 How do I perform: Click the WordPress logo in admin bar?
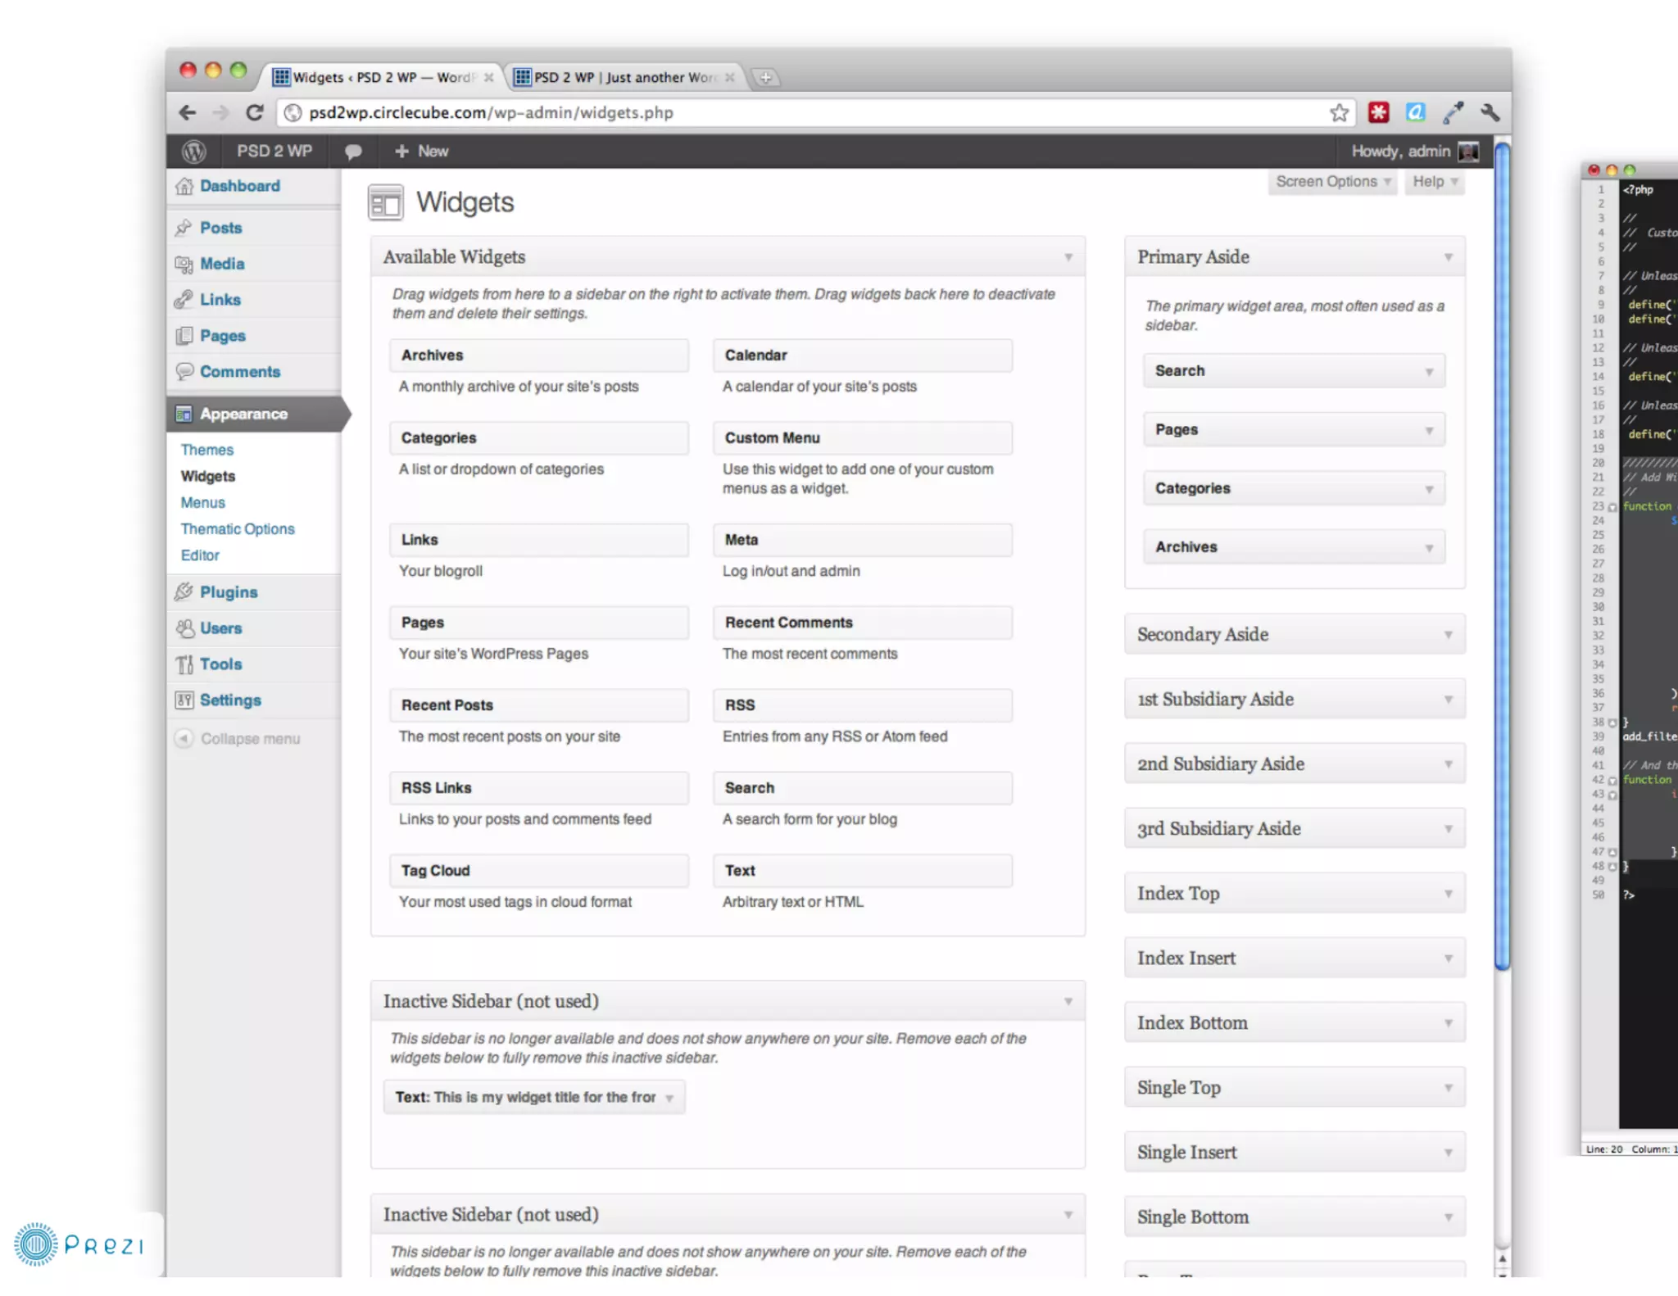tap(194, 152)
